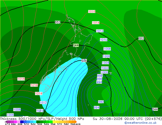The width and height of the screenshot is (162, 125).
Task: Pick the bright magenta legend swatch
Action: 15,122
